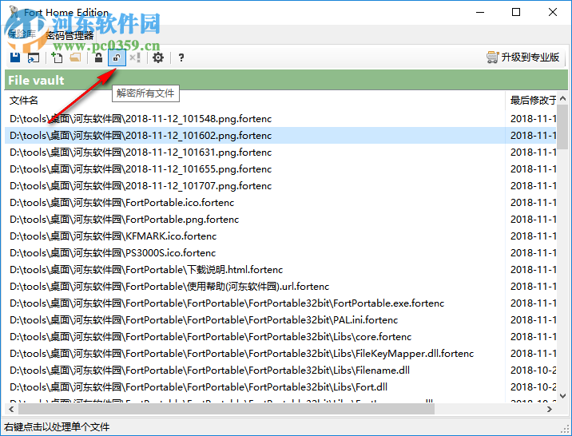Switch to the 保险库 tab
The image size is (572, 436).
tap(22, 34)
